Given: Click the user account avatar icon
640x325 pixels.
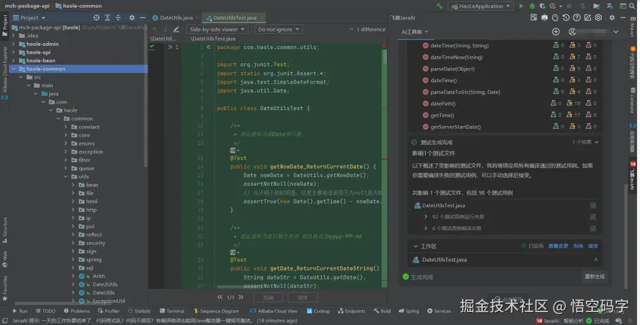Looking at the screenshot, I should (572, 32).
